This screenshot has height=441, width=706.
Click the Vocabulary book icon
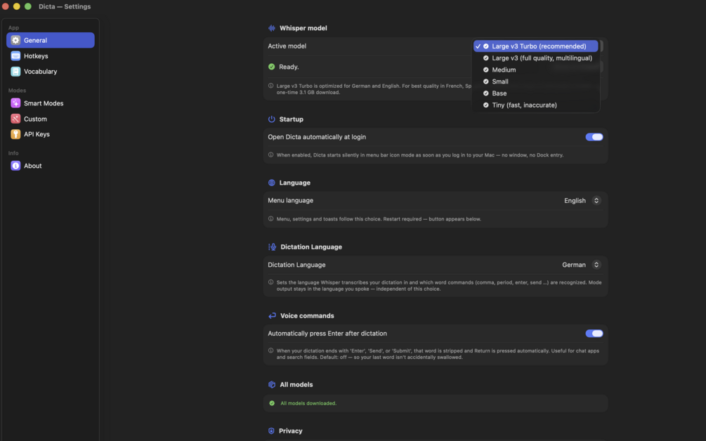click(15, 71)
